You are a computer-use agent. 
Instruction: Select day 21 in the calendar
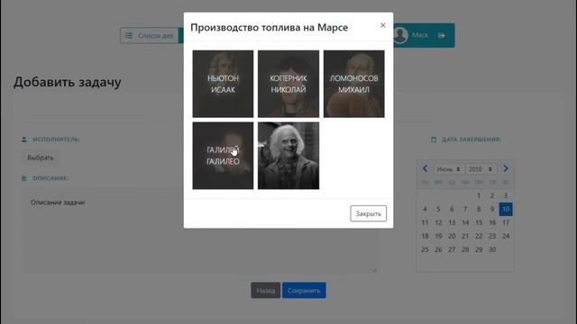click(x=465, y=236)
